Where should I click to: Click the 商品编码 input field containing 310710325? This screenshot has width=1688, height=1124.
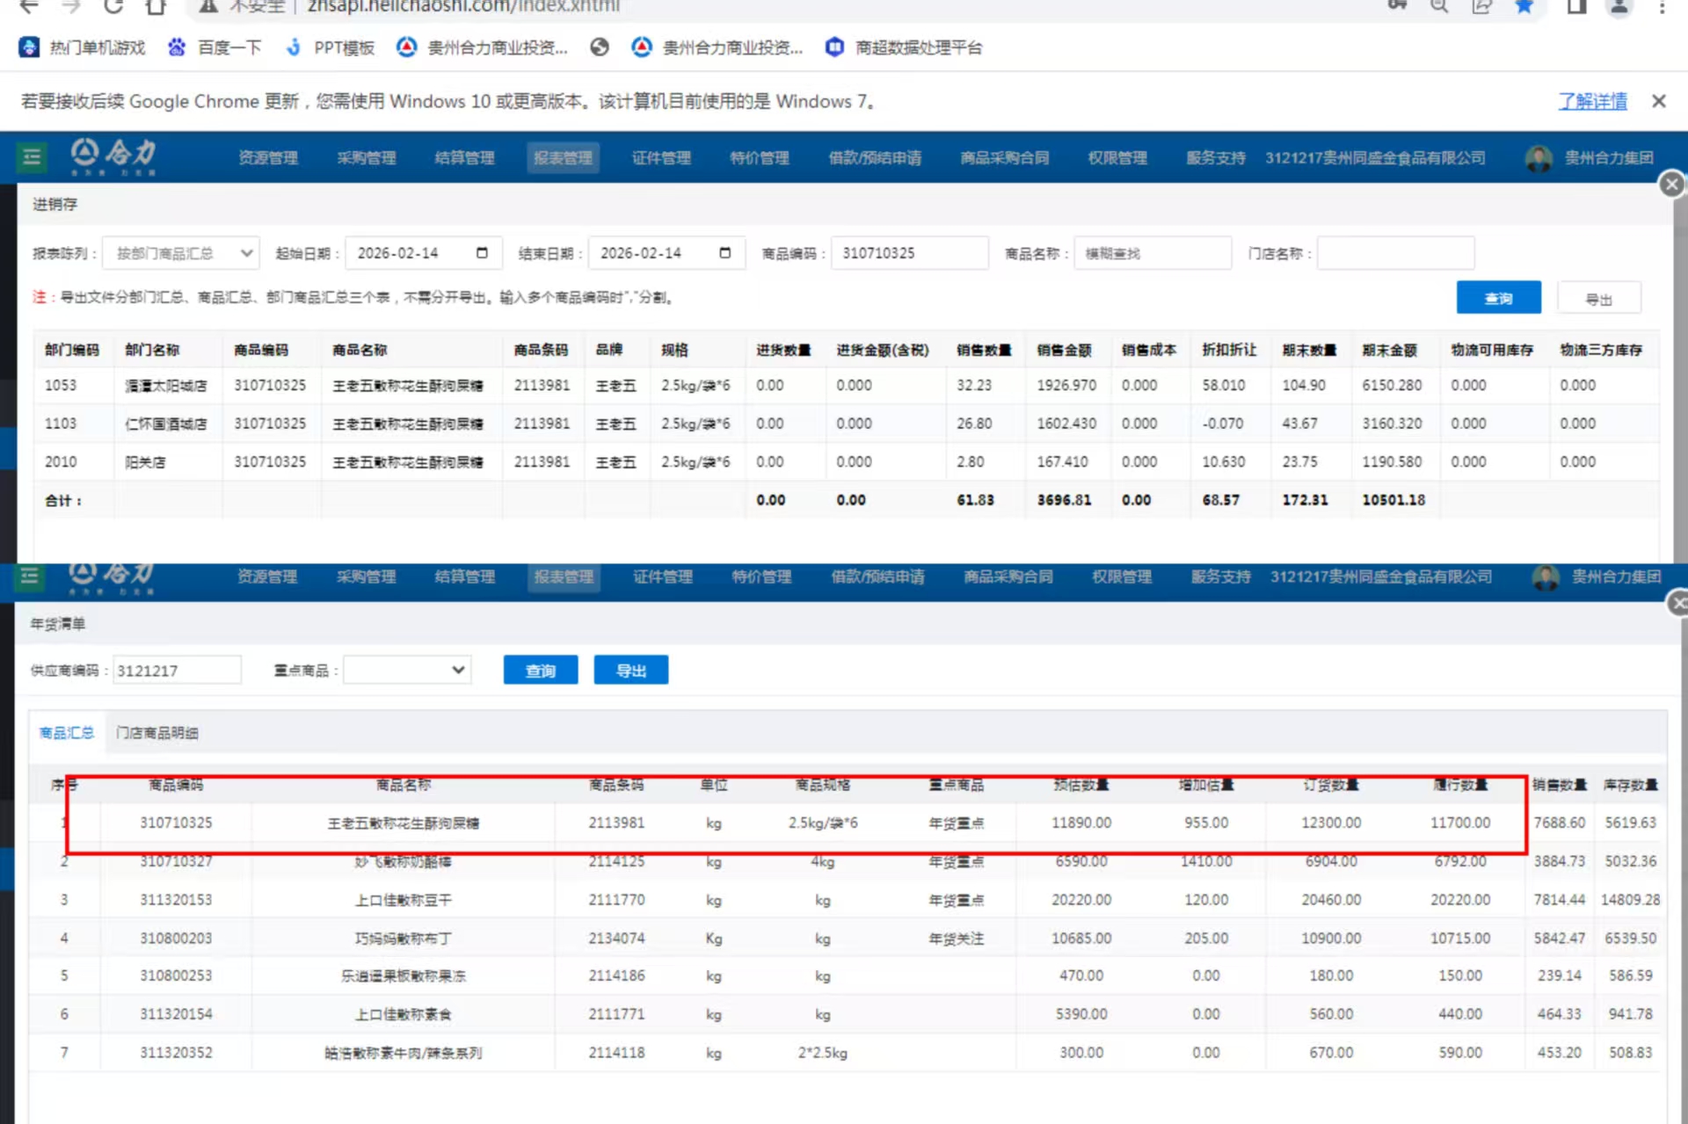pos(908,253)
